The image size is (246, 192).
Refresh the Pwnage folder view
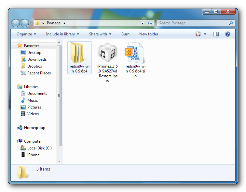(x=150, y=23)
